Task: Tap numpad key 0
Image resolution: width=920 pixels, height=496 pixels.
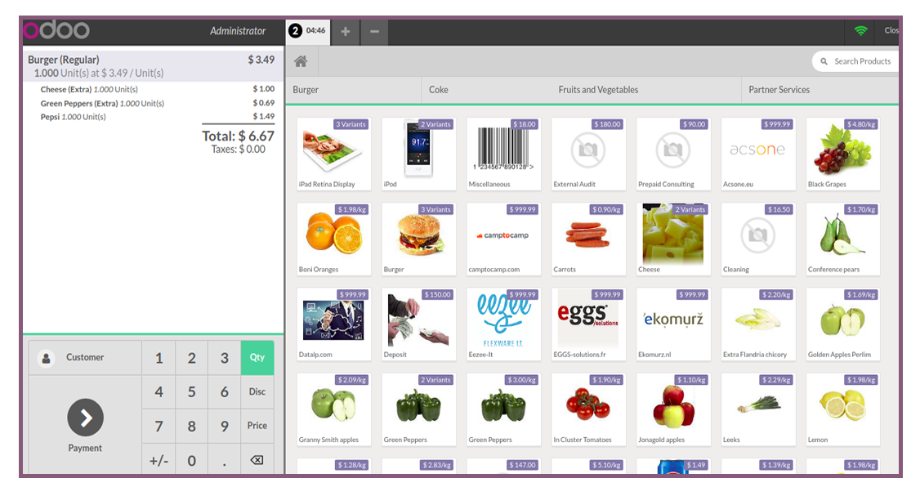Action: coord(192,460)
